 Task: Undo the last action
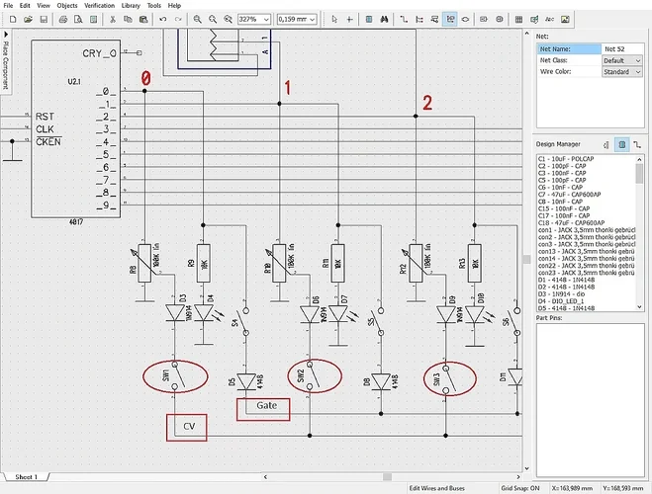pyautogui.click(x=162, y=19)
